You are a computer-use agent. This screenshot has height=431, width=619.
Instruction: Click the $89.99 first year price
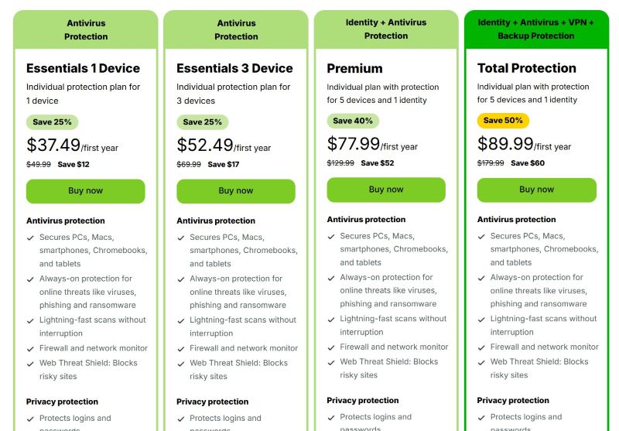(524, 144)
